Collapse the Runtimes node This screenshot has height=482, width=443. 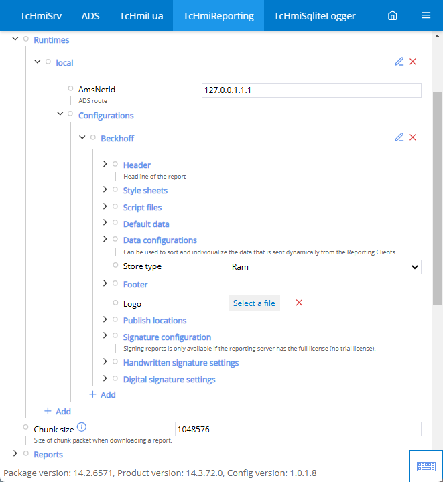pos(15,39)
